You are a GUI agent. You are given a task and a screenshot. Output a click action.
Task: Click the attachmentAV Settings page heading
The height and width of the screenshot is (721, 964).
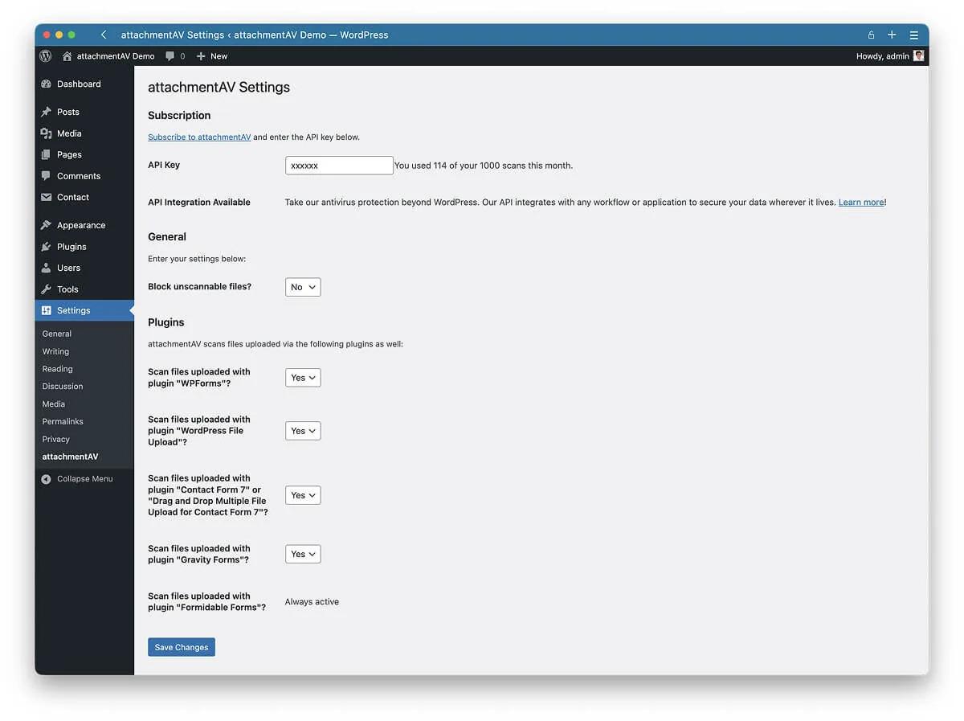point(219,88)
